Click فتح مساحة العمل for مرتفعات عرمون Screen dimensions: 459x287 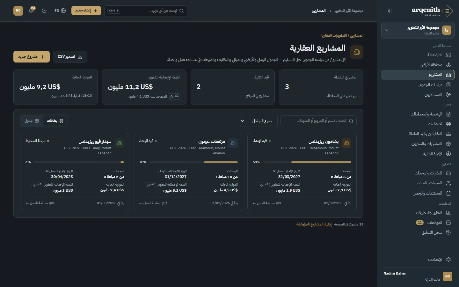(x=153, y=203)
